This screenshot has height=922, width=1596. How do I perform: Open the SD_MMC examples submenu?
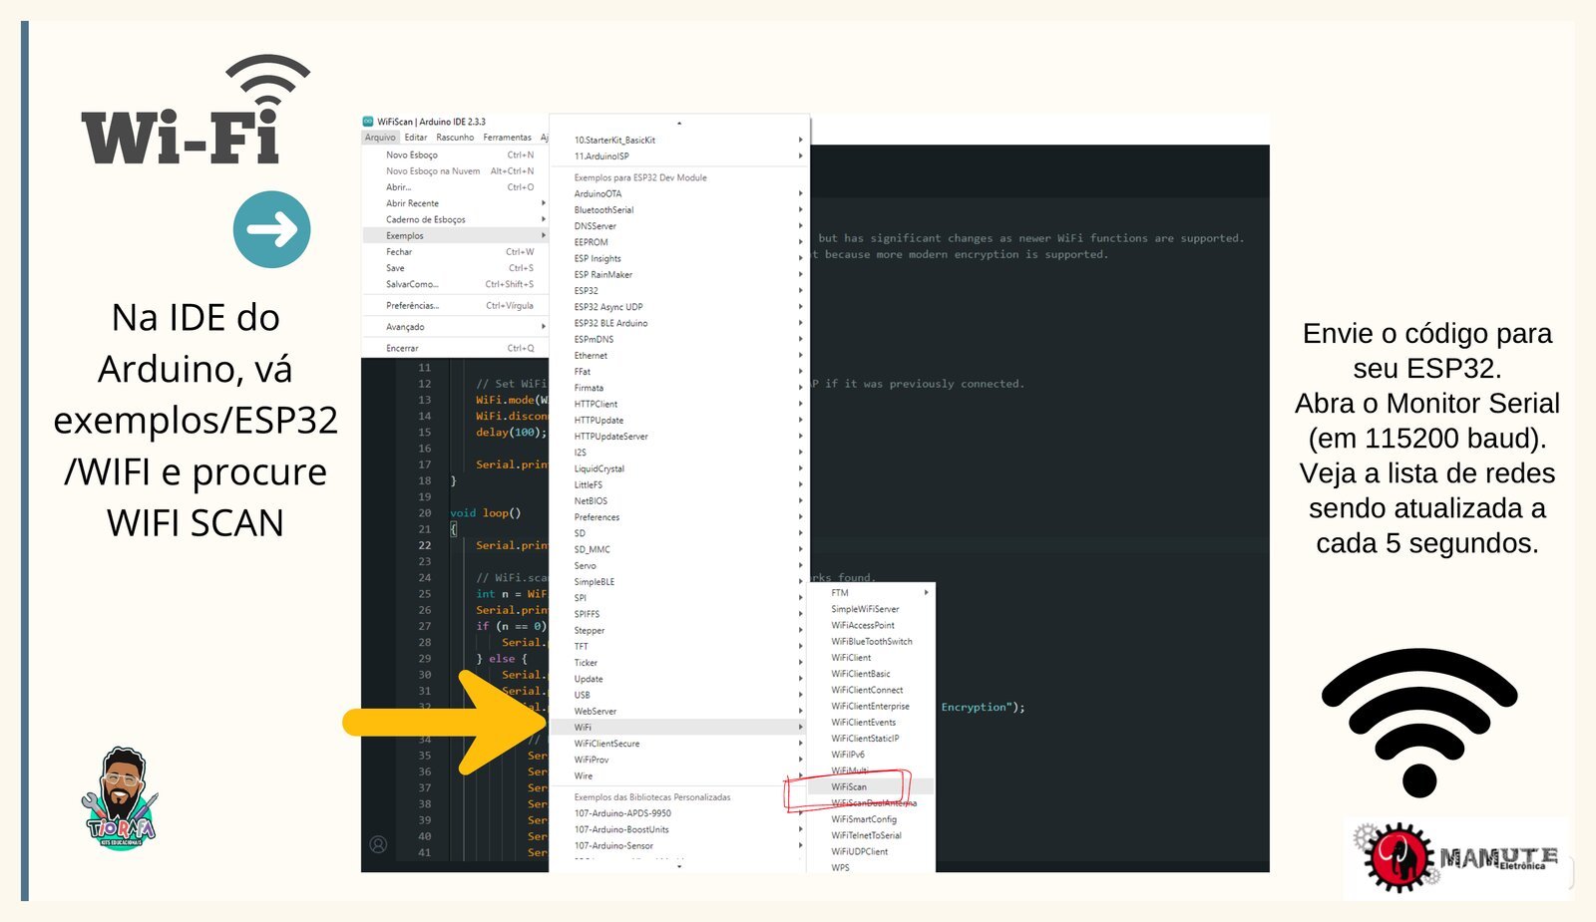click(x=679, y=550)
